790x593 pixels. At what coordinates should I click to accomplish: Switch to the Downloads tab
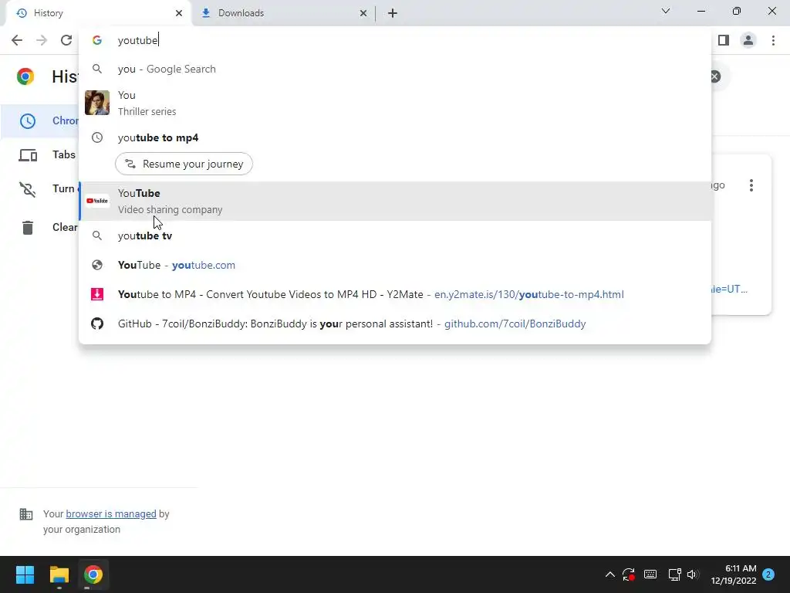point(284,13)
